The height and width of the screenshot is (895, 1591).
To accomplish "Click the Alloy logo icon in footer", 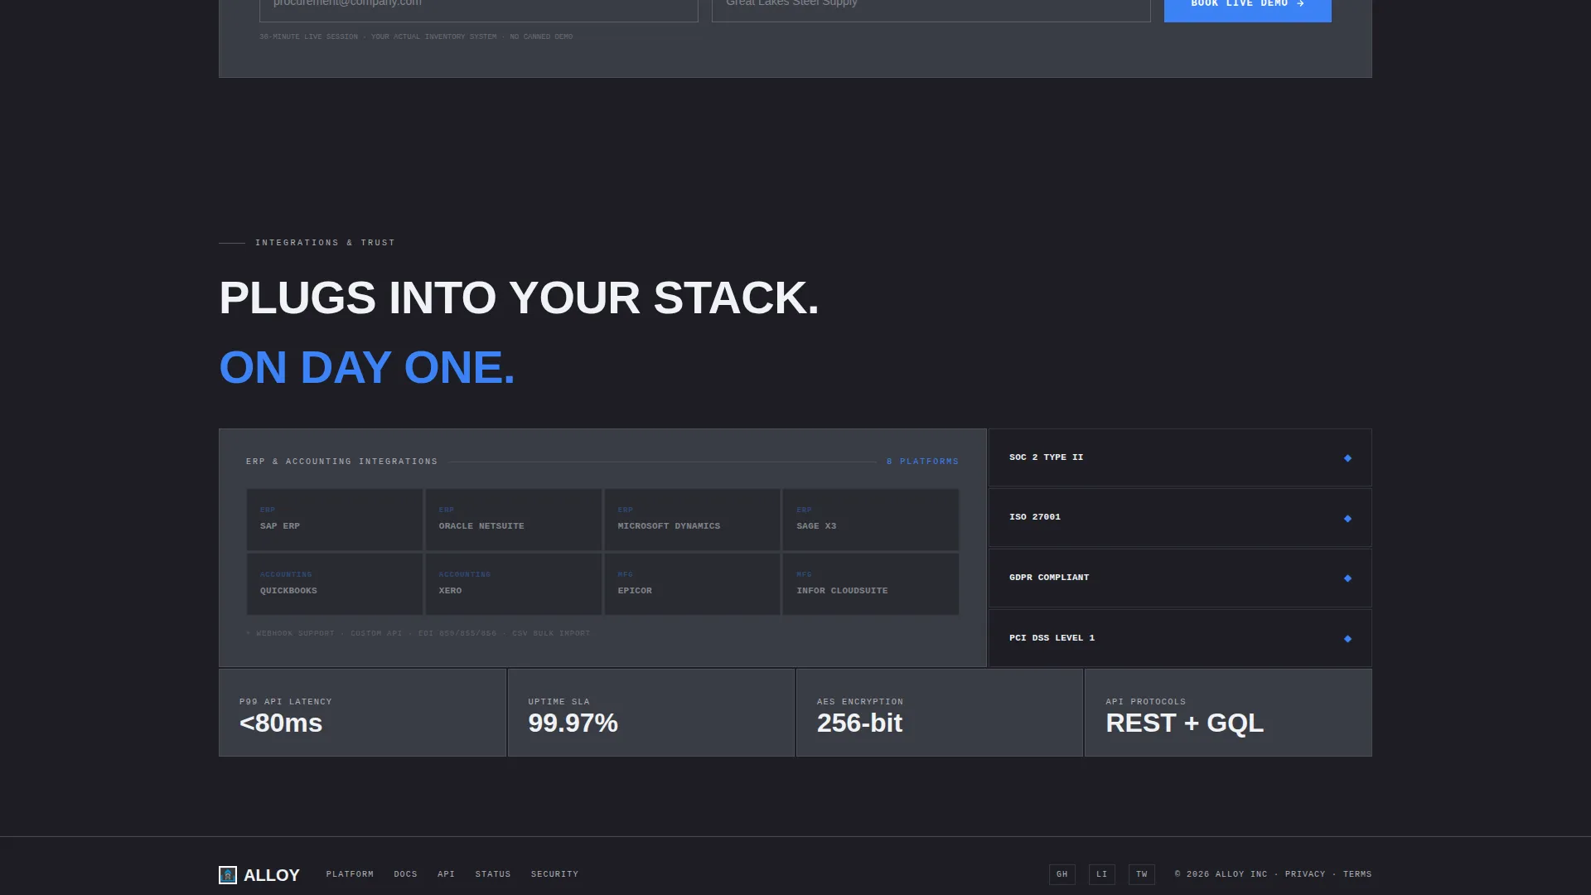I will point(228,875).
